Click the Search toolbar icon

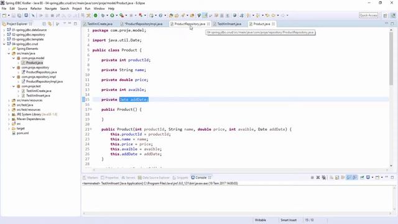tap(183, 16)
